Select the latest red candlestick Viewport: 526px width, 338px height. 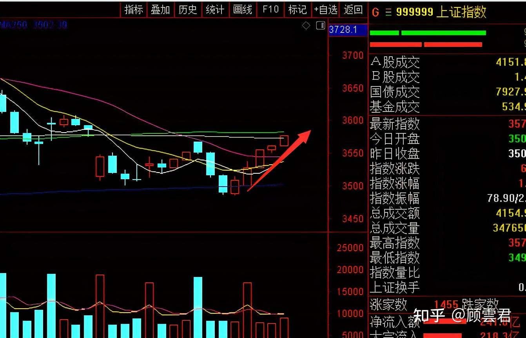point(284,141)
